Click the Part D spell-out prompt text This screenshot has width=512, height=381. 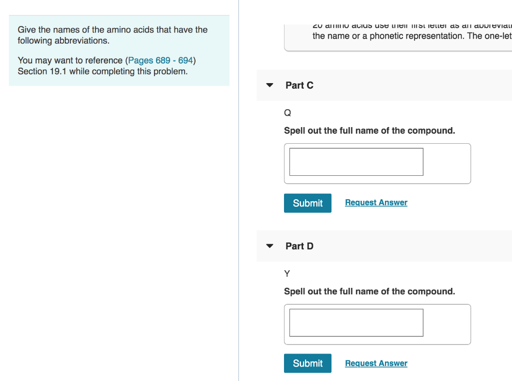[369, 291]
